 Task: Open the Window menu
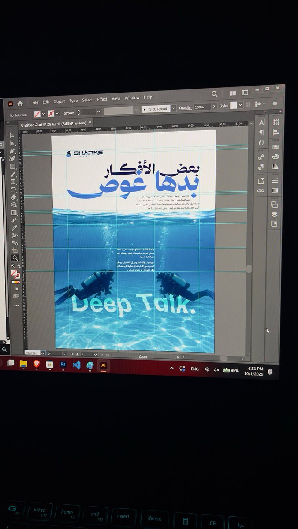tap(132, 98)
